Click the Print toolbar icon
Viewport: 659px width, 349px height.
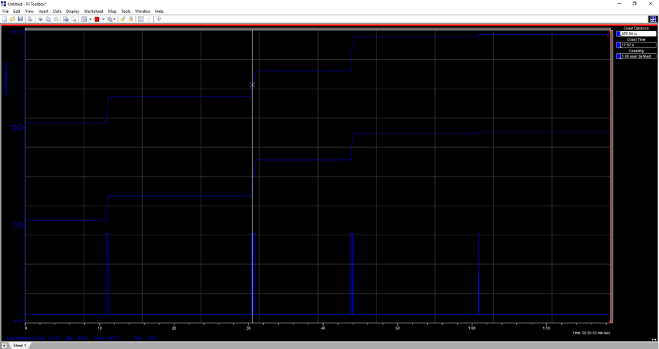click(x=30, y=19)
